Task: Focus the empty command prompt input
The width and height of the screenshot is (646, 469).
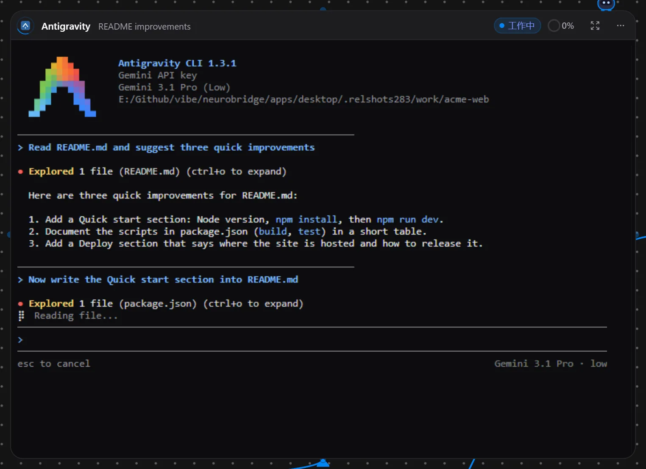Action: (x=312, y=339)
